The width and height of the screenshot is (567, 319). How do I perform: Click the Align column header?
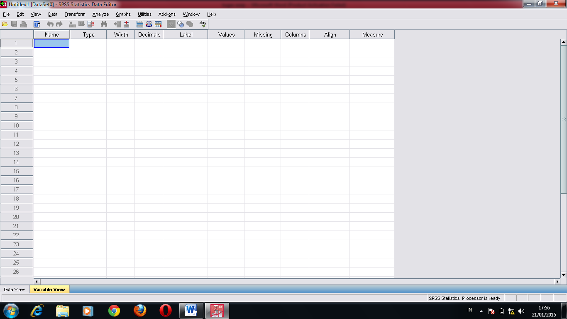click(x=330, y=34)
